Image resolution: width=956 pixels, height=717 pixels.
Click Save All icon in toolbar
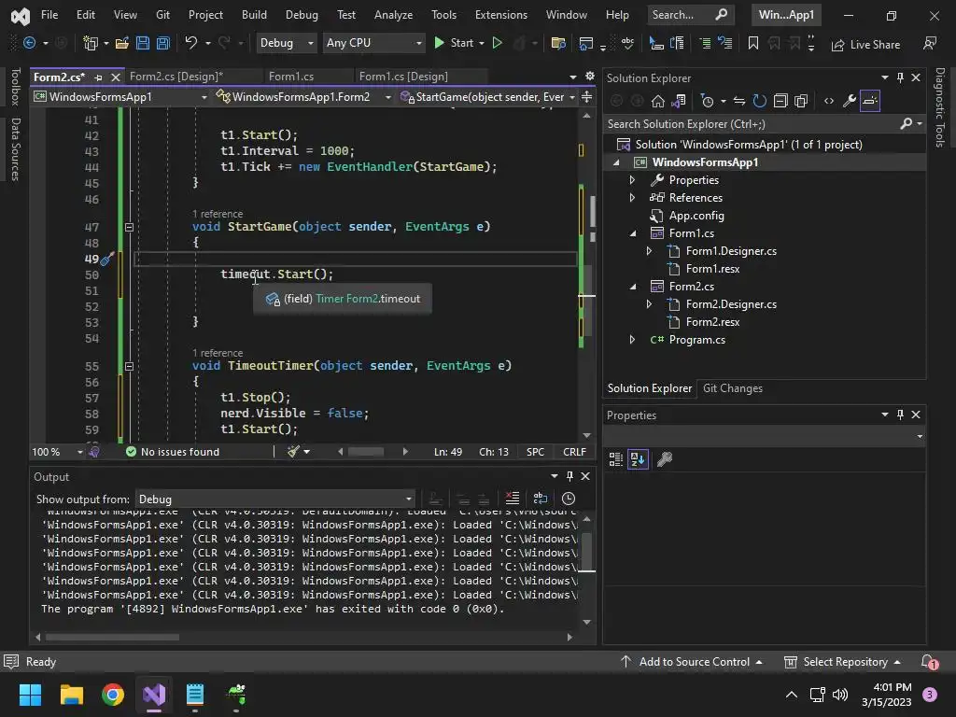point(162,43)
